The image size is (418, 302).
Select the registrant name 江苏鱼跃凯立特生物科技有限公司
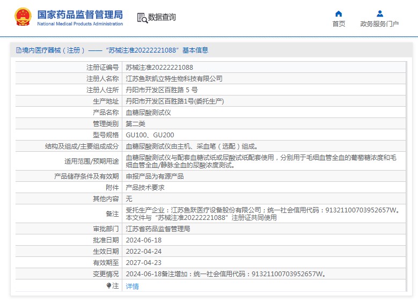(174, 79)
